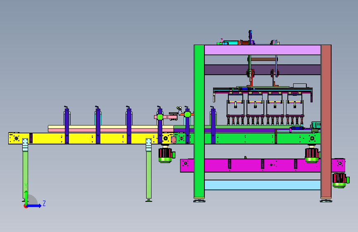
Task: Select the motor beside the magenta conveyor's right end
Action: [340, 180]
